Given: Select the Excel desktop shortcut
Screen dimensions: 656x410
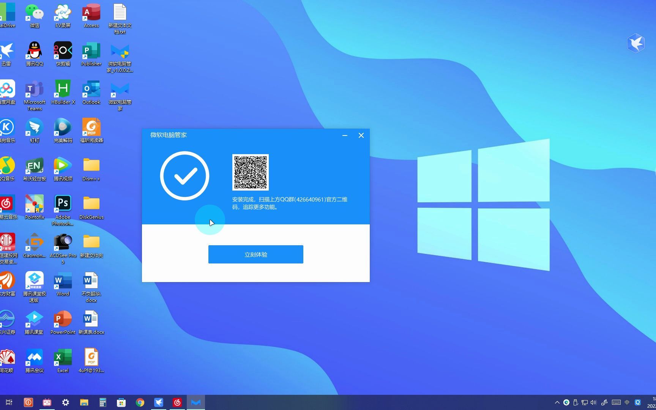Looking at the screenshot, I should (x=63, y=361).
